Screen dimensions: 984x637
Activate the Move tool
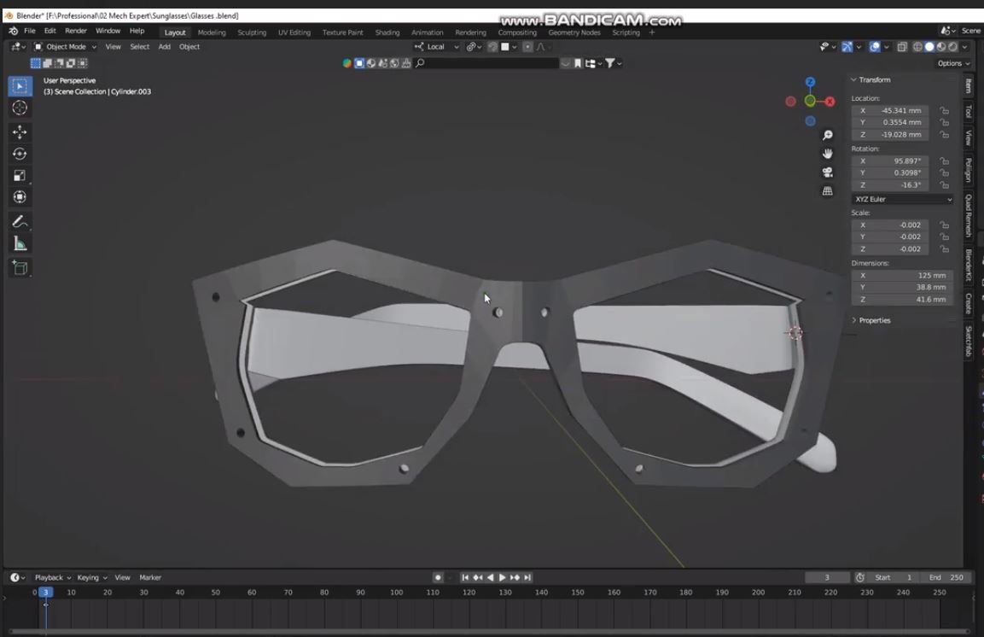click(20, 131)
